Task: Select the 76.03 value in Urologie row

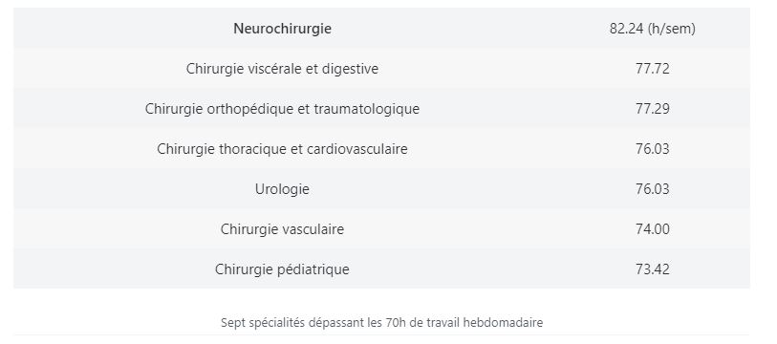Action: (x=652, y=189)
